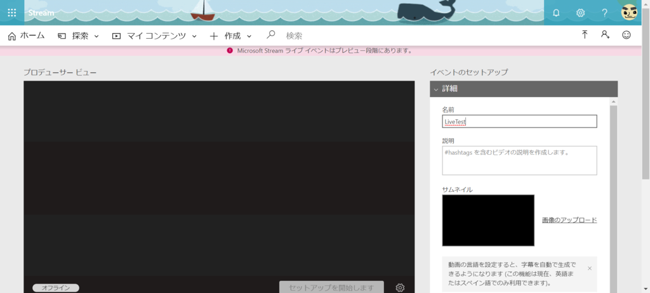Go to ホーム home page
The image size is (650, 293).
26,36
